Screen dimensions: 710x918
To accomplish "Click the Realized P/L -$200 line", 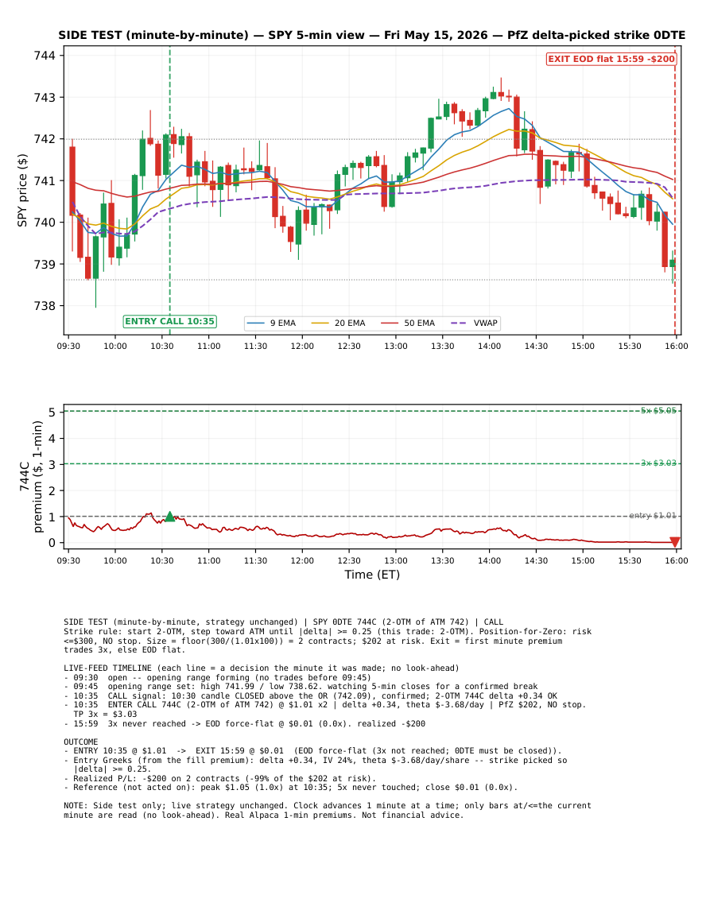I will pos(219,779).
